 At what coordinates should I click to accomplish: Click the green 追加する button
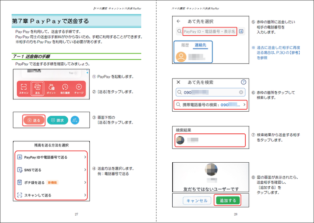click(x=228, y=200)
